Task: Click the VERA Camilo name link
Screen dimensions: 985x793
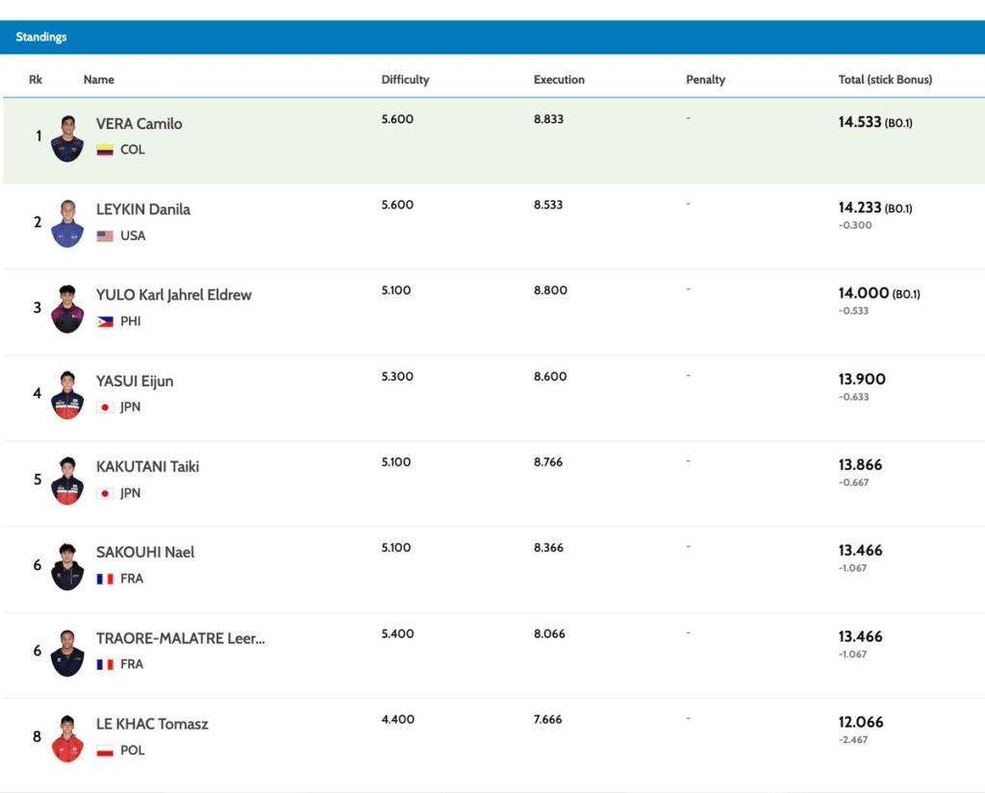Action: [139, 124]
